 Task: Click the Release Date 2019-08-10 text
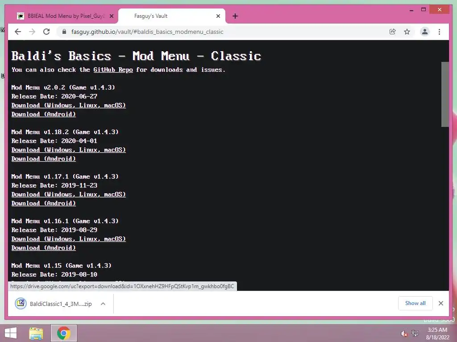pyautogui.click(x=54, y=274)
